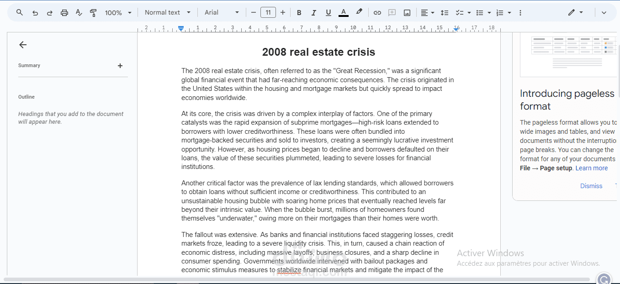
Task: Select the paint format tool
Action: [x=93, y=13]
